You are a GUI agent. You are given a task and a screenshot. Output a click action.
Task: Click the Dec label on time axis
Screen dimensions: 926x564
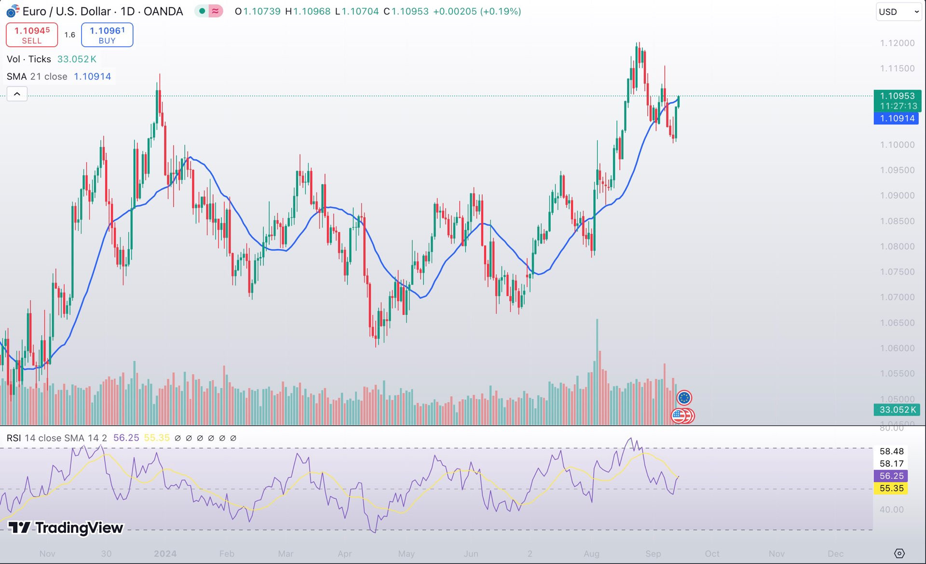835,553
